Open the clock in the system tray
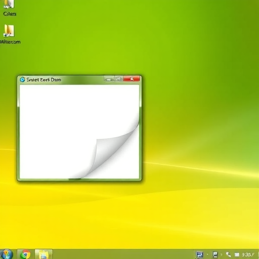Image resolution: width=259 pixels, height=259 pixels. coord(248,254)
